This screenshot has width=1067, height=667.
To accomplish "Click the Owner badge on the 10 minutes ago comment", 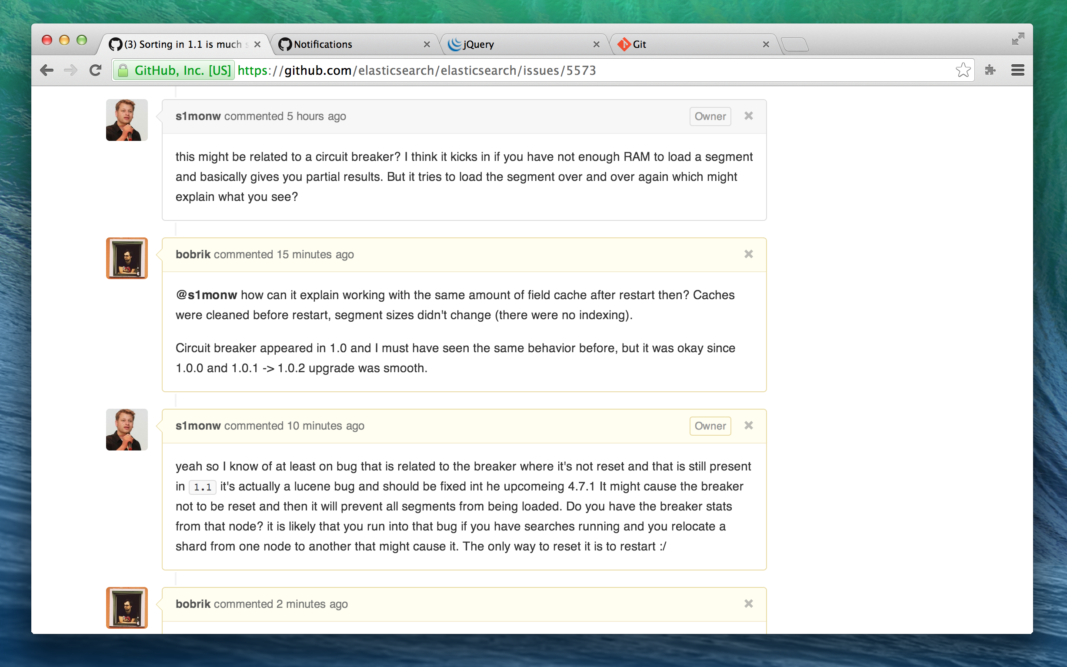I will click(710, 426).
